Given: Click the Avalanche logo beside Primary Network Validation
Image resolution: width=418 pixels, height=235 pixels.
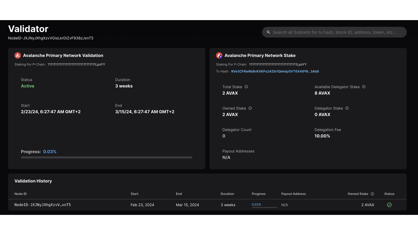Looking at the screenshot, I should pos(18,55).
